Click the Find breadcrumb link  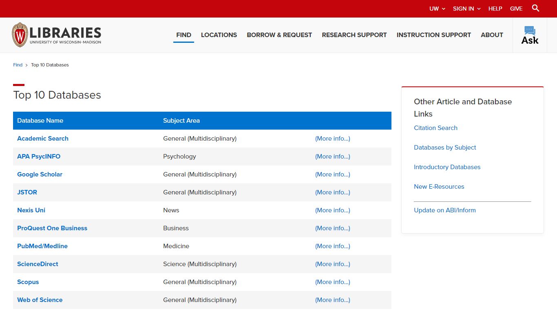[x=18, y=65]
